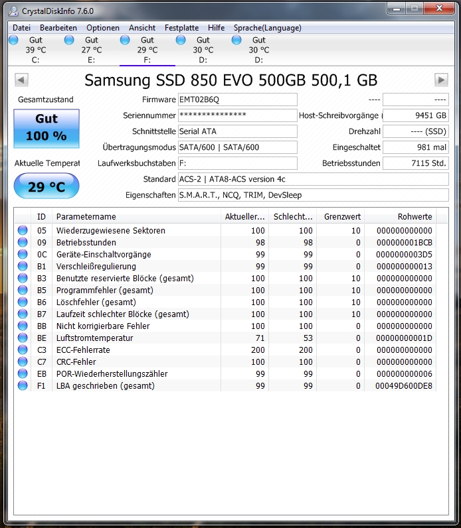Click the Übertragungsmodus field SATA/600

click(x=238, y=147)
